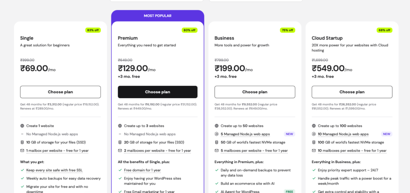Click the 83% off badge

(x=93, y=30)
